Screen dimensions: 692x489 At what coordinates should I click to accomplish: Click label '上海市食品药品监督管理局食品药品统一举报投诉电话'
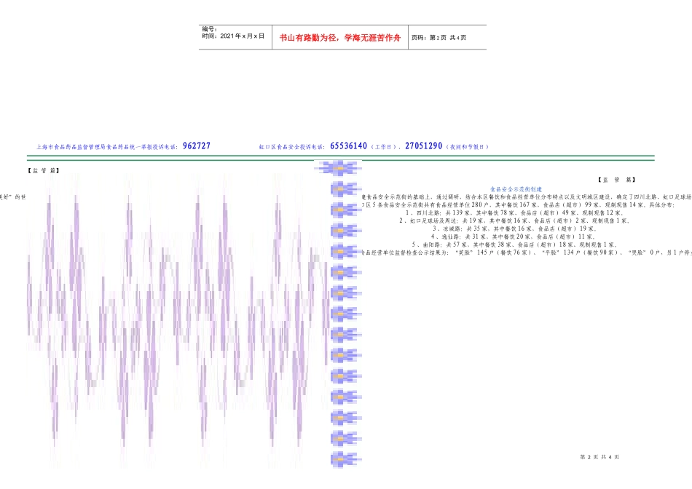[x=107, y=147]
